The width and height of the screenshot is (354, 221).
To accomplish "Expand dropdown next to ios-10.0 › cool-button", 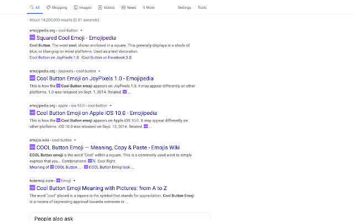I will [111, 106].
